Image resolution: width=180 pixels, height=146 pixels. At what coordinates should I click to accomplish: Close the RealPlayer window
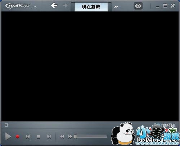(172, 6)
